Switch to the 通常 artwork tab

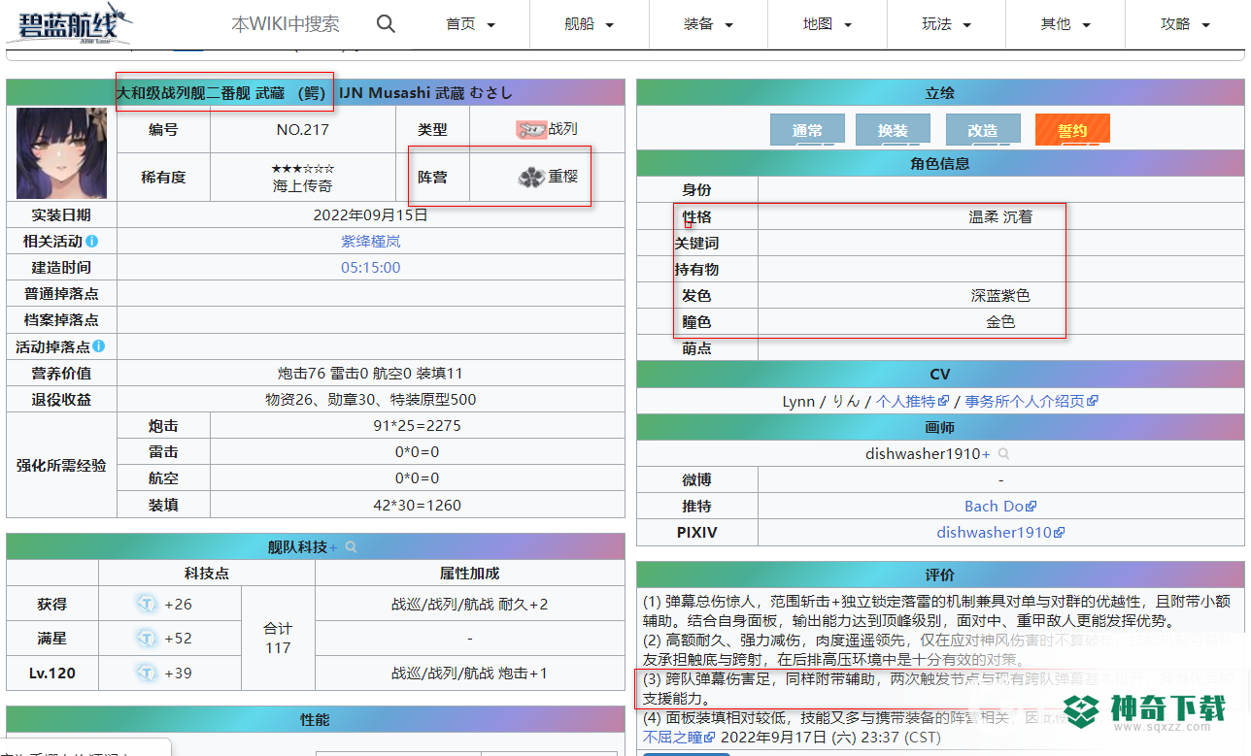[x=807, y=130]
